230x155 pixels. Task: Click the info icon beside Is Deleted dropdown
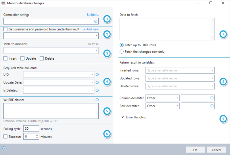[97, 90]
